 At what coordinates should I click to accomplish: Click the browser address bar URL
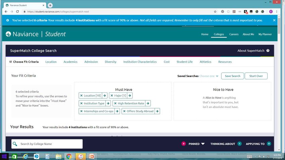point(58,11)
